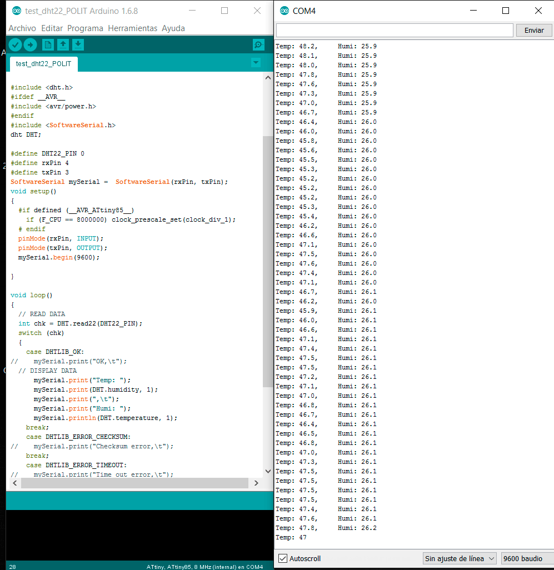554x570 pixels.
Task: Maximize the COM4 serial monitor window
Action: [x=506, y=11]
